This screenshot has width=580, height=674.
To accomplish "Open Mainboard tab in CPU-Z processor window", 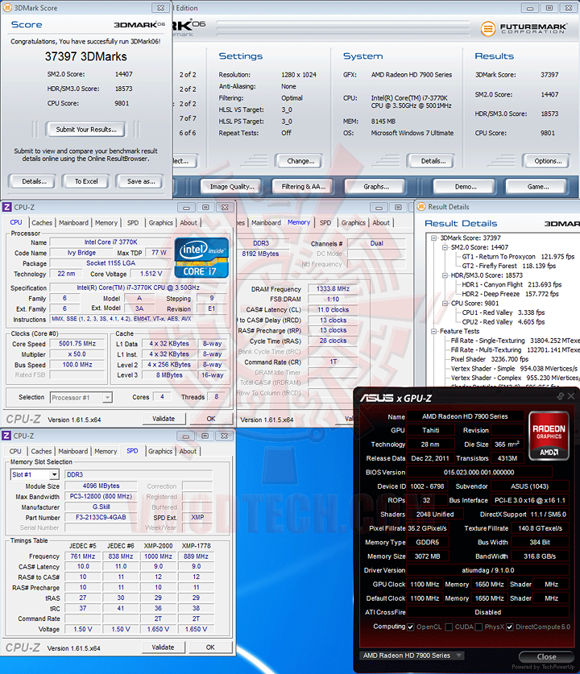I will click(73, 223).
